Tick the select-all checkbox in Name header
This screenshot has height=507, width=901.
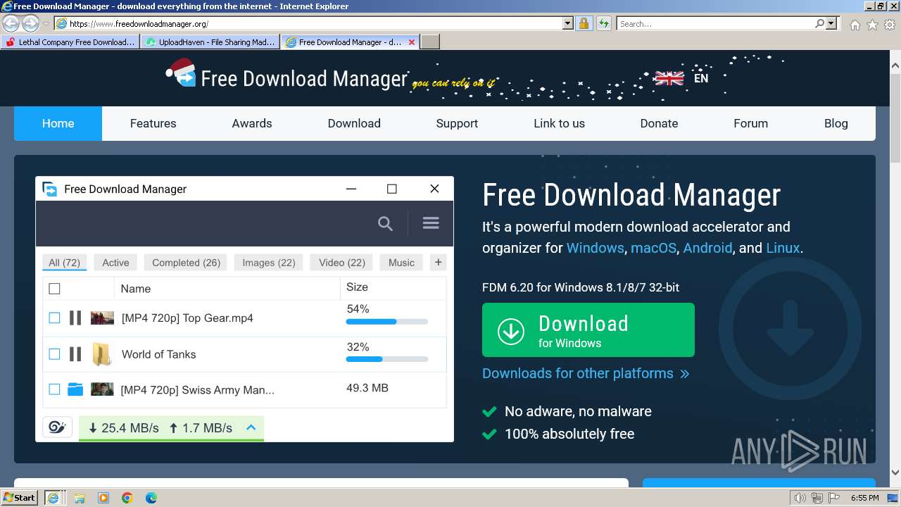pyautogui.click(x=54, y=288)
